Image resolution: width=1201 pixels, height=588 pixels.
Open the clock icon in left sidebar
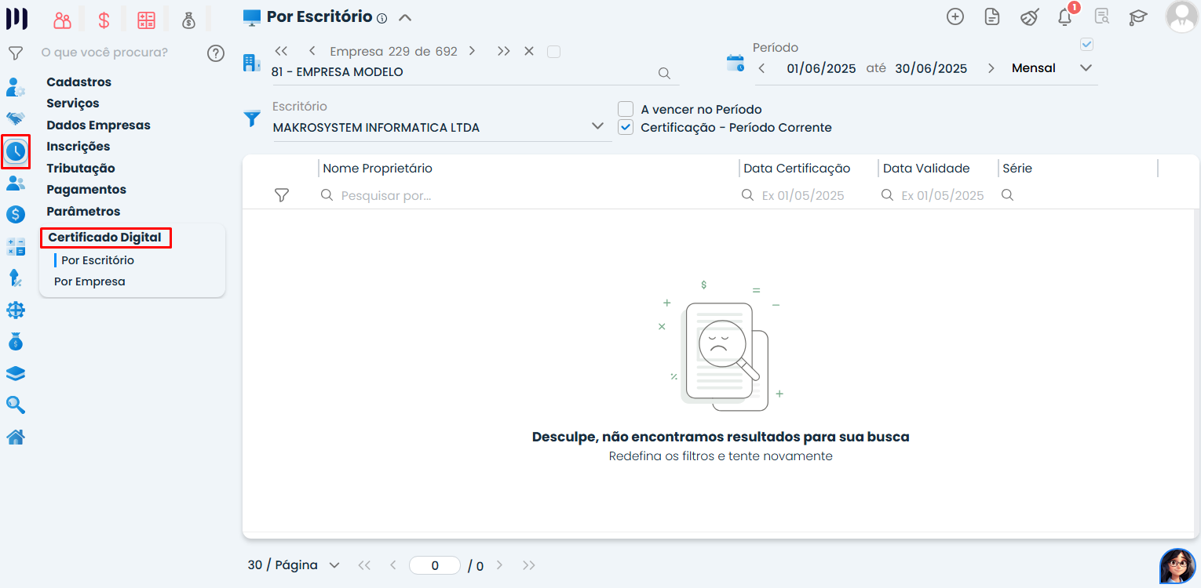[x=16, y=151]
